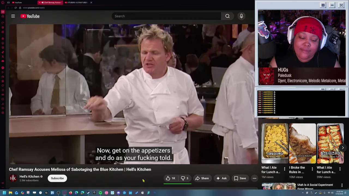Open smiley fries Shorts thumbnail
349x196 pixels.
click(275, 143)
